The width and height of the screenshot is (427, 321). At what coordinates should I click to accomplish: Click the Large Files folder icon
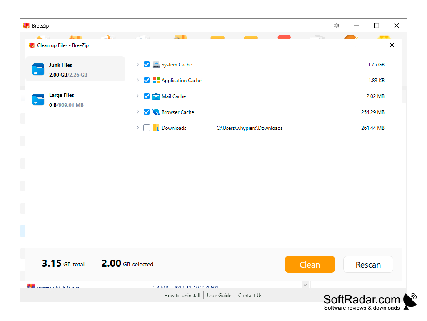(x=38, y=99)
